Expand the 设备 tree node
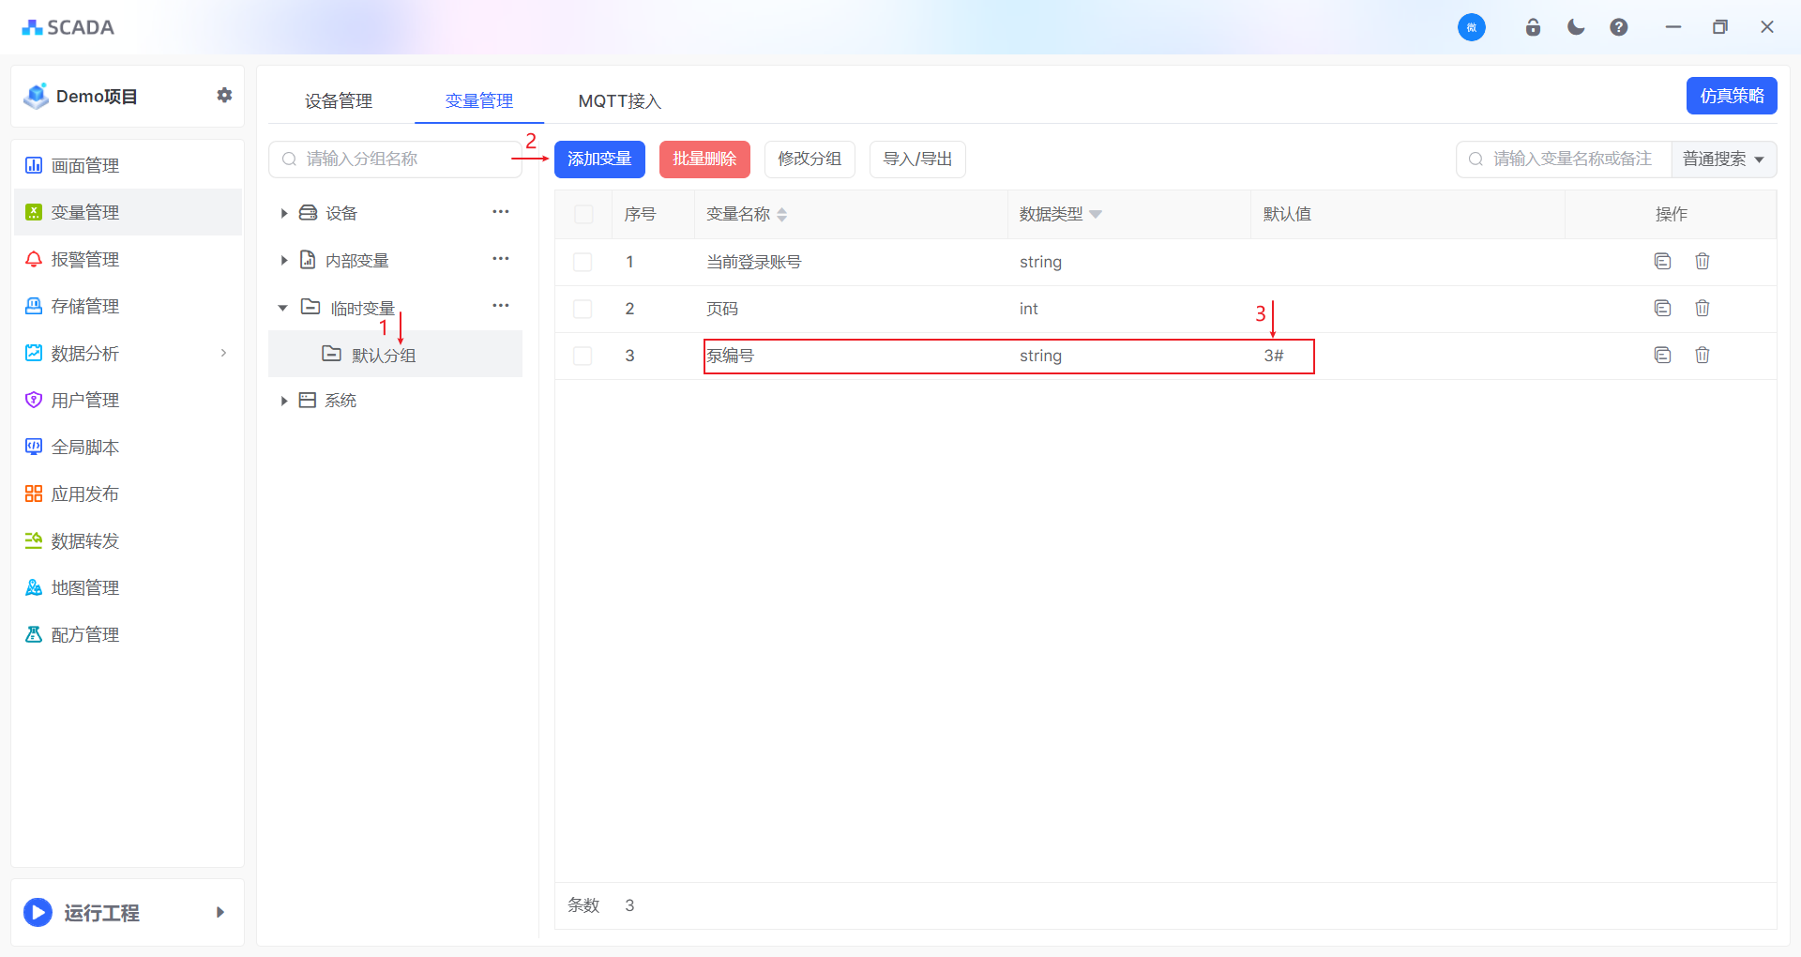The image size is (1801, 957). tap(283, 213)
